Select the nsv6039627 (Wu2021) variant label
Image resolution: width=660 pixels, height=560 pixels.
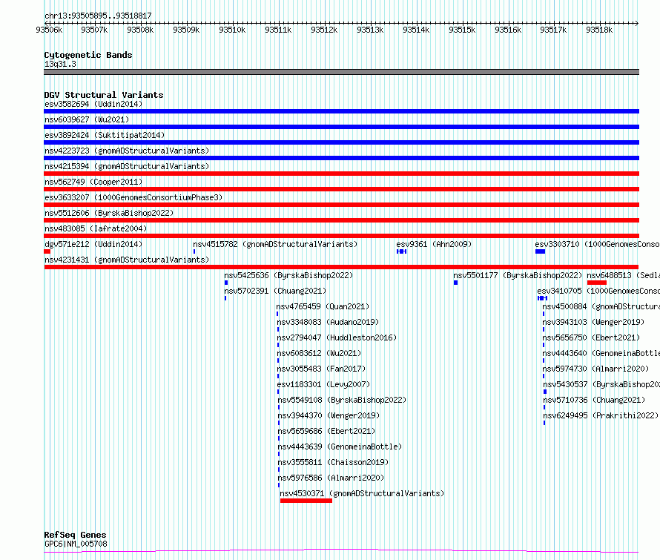(87, 119)
